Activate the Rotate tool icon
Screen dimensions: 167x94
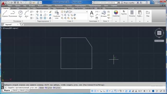[x=41, y=12]
